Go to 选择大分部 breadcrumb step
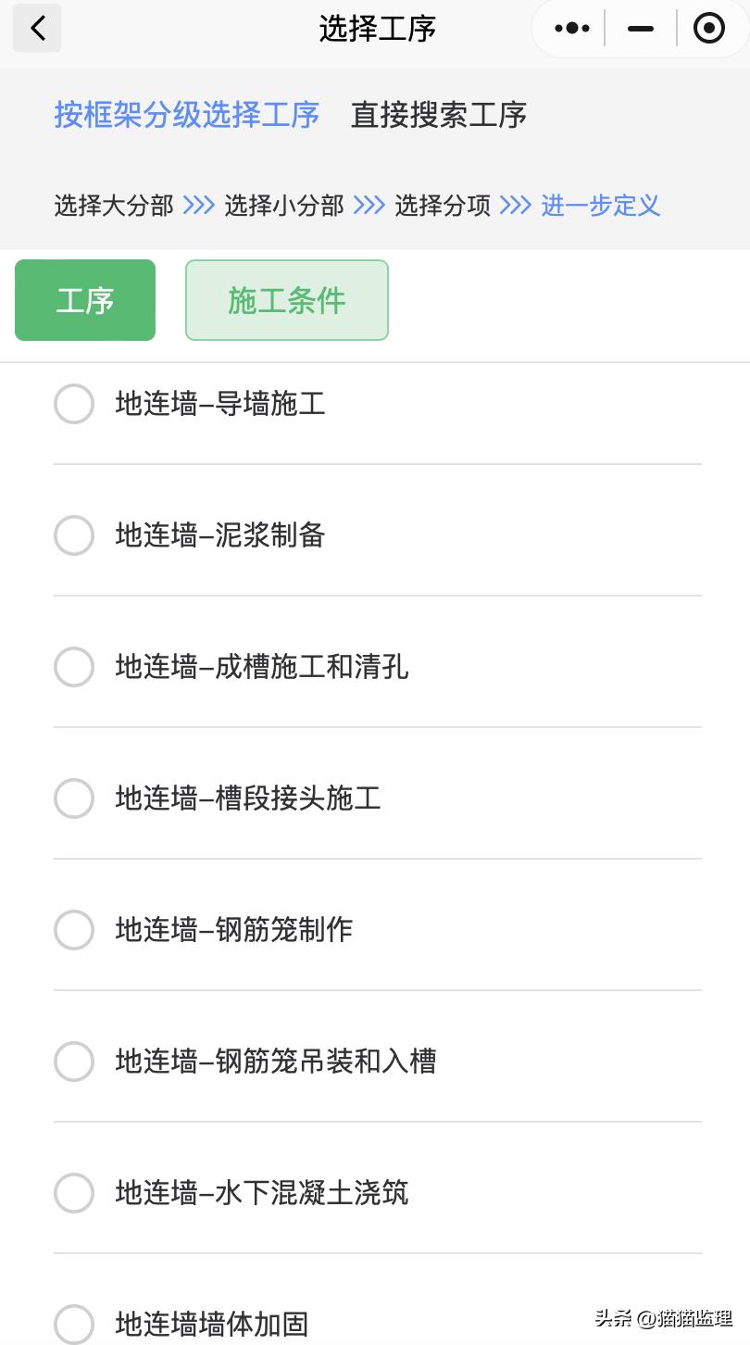Viewport: 750px width, 1345px height. [114, 205]
